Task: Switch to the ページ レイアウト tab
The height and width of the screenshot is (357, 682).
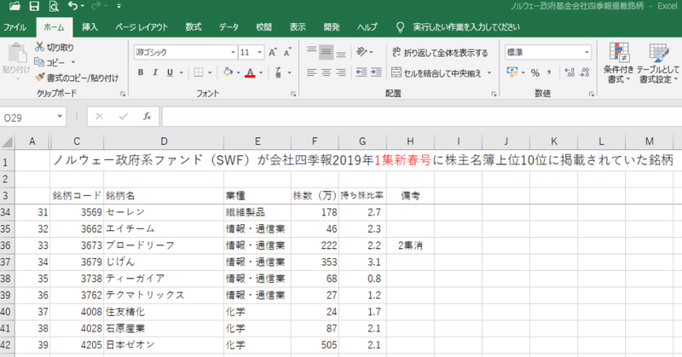Action: point(142,27)
